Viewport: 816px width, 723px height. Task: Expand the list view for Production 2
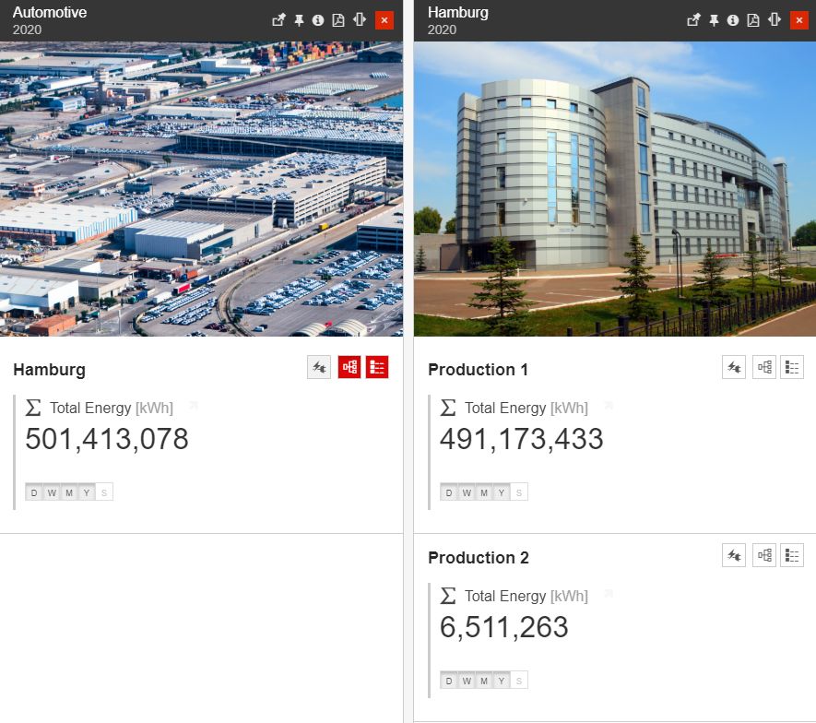click(792, 555)
